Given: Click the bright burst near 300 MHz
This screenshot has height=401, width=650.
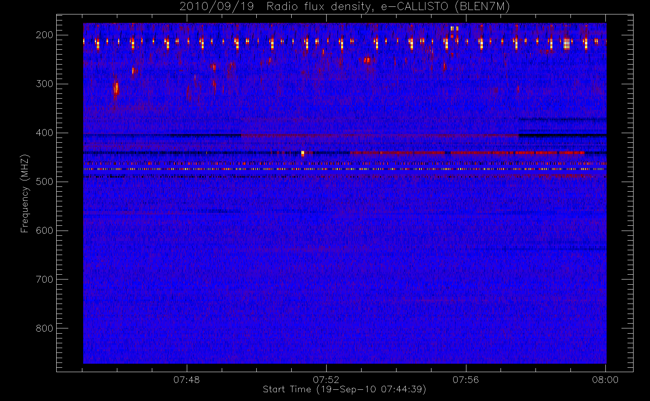Looking at the screenshot, I should 116,89.
